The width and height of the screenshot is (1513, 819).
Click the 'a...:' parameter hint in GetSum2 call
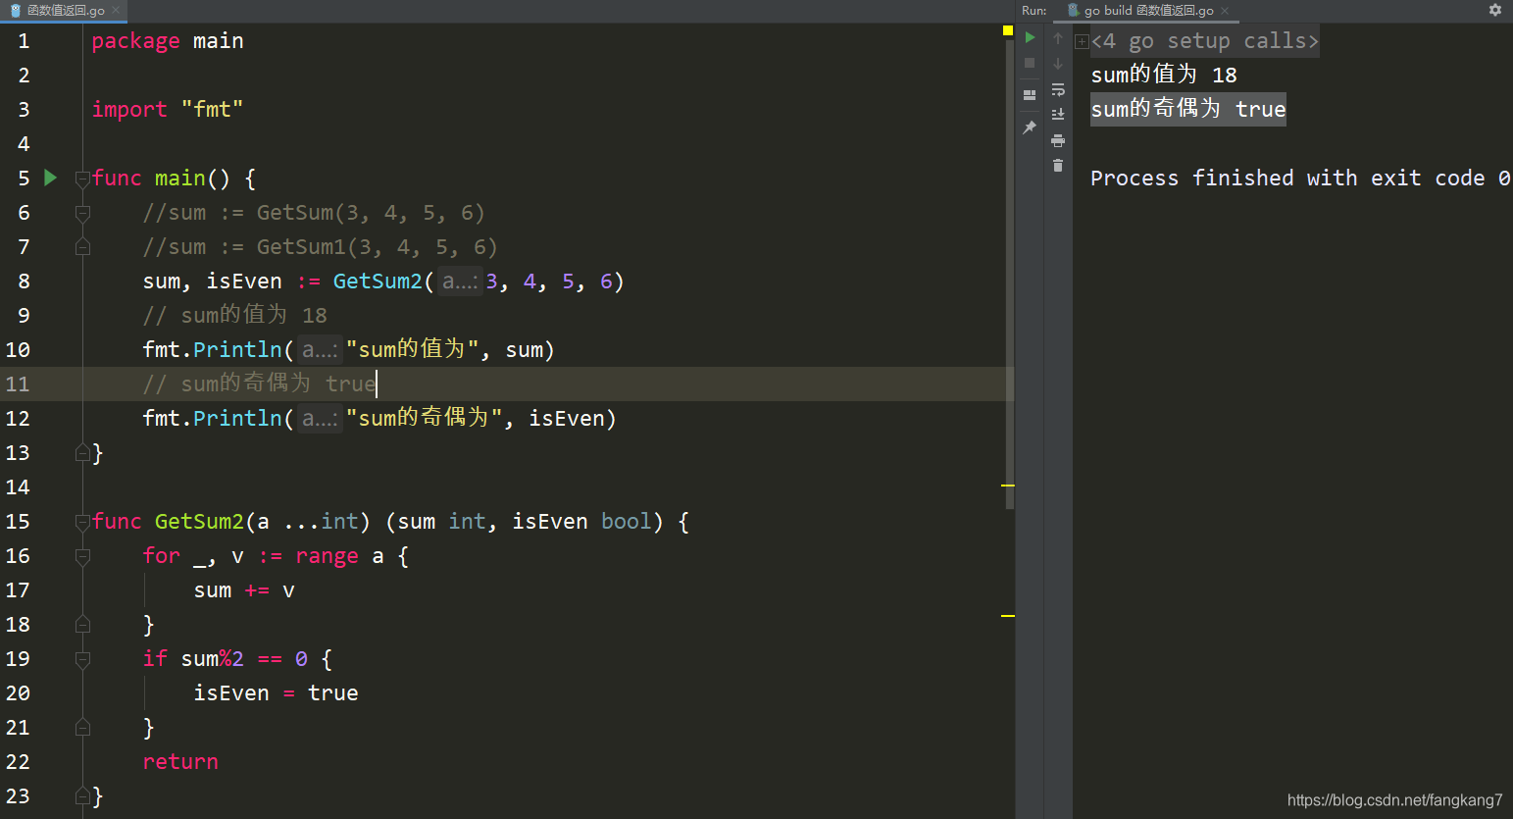460,282
